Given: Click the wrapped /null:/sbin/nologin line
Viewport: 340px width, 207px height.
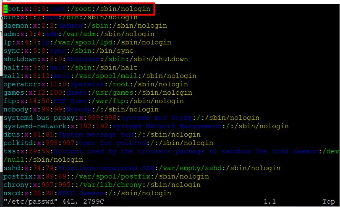Looking at the screenshot, I should [x=43, y=160].
